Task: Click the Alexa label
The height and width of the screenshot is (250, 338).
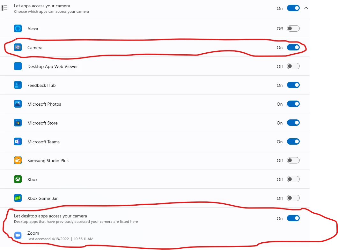Action: point(33,29)
